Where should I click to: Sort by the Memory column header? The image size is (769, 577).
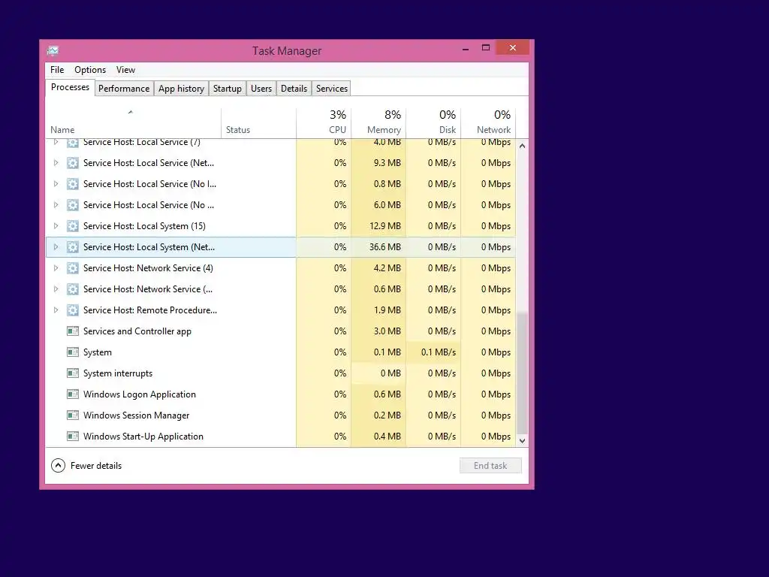378,123
